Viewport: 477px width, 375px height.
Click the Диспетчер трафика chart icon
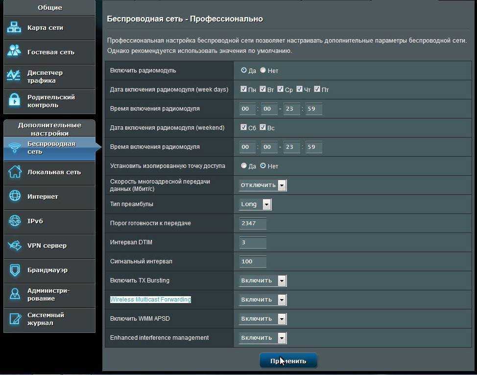coord(14,75)
